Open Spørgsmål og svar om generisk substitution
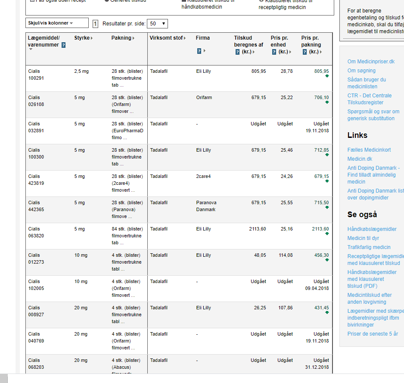Screen dimensions: 404x383 tap(373, 115)
